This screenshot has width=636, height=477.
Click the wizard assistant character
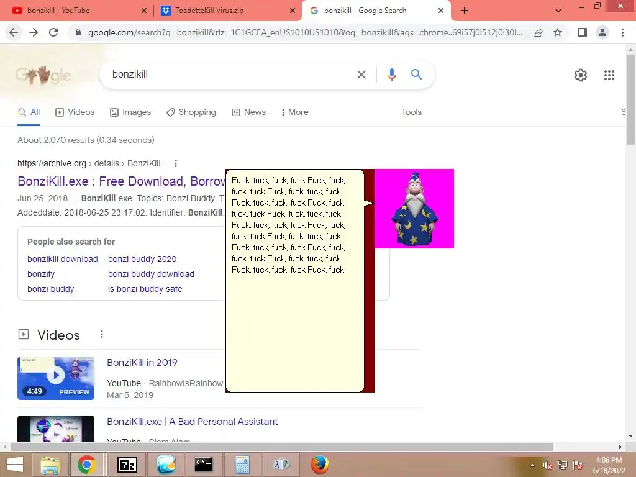[x=414, y=209]
